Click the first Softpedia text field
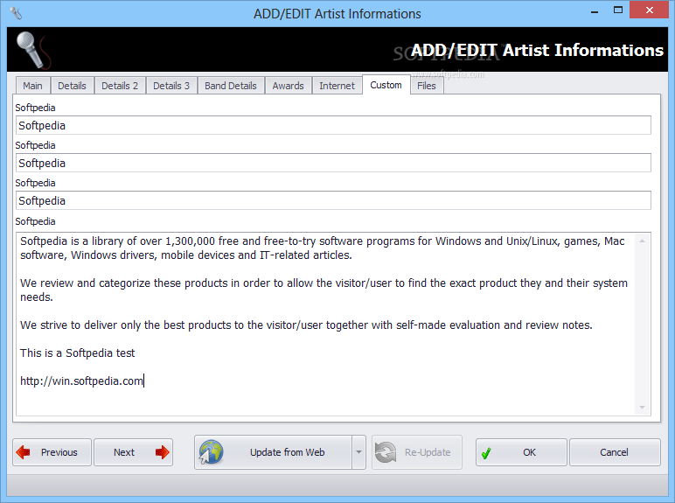Viewport: 675px width, 503px height. coord(333,125)
